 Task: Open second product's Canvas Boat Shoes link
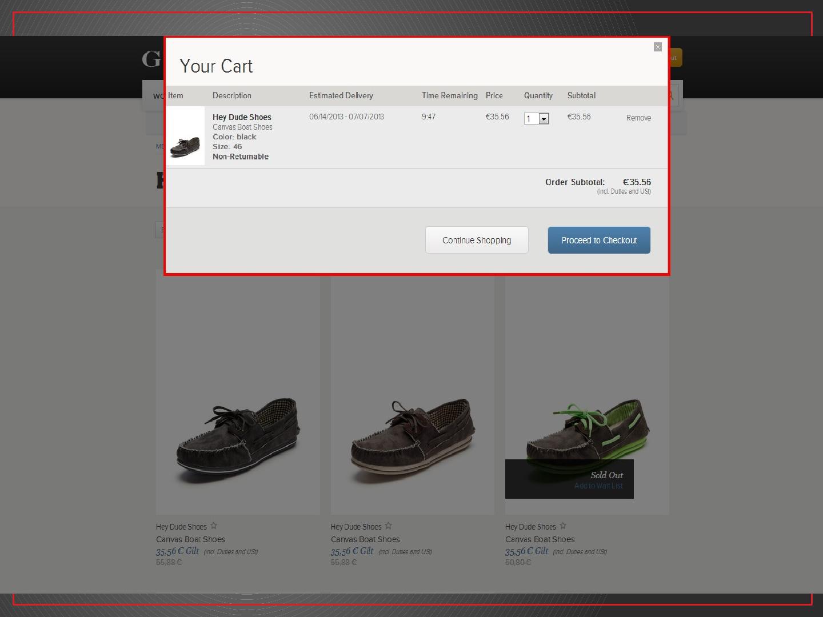[x=365, y=539]
